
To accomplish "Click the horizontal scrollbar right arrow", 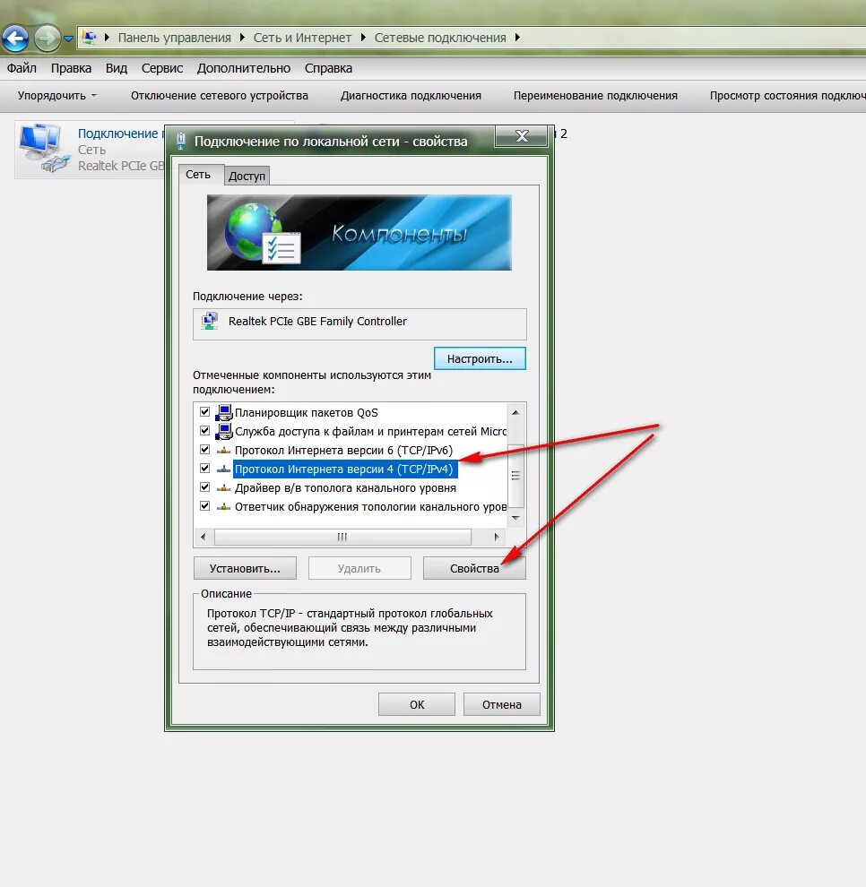I will pyautogui.click(x=497, y=537).
